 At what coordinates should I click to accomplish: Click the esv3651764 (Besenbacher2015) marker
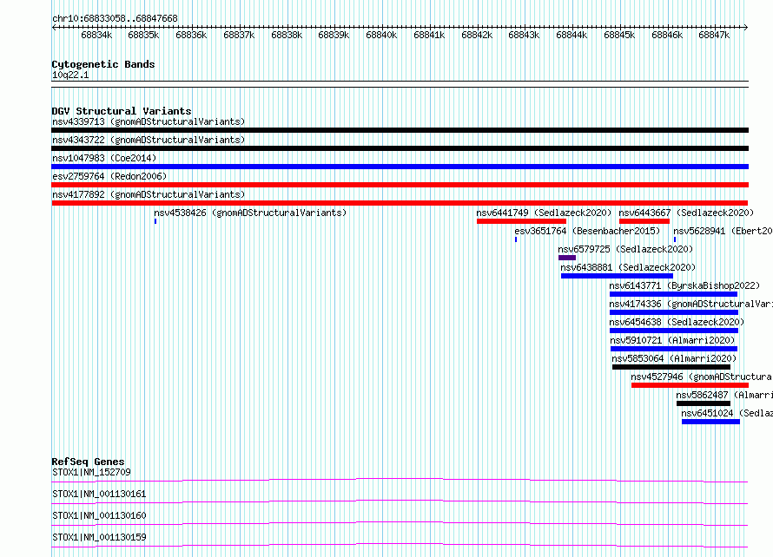[x=516, y=239]
